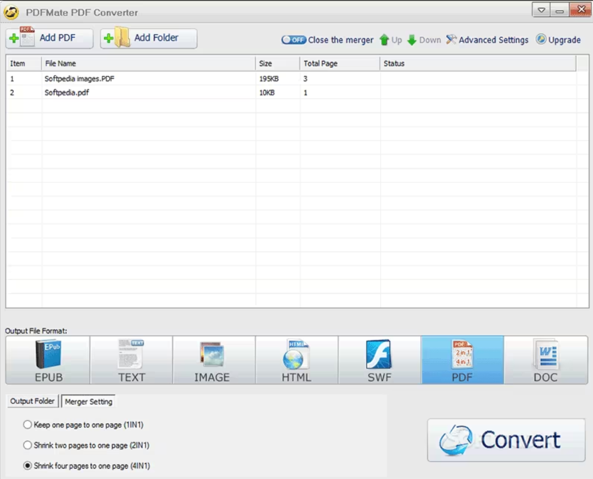The image size is (593, 479).
Task: Select TEXT output format
Action: click(131, 360)
